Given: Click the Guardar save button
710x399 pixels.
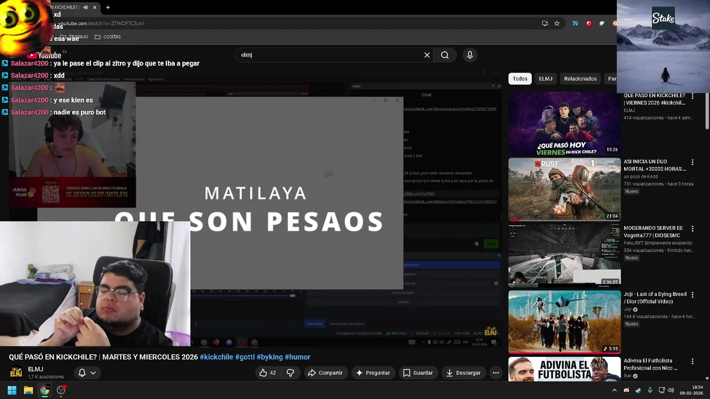Looking at the screenshot, I should point(418,373).
